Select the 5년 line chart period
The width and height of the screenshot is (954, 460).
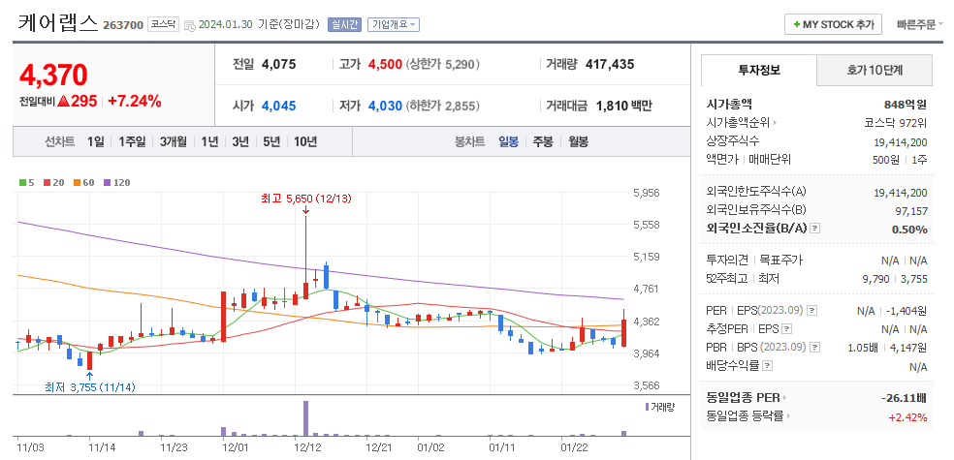point(271,141)
